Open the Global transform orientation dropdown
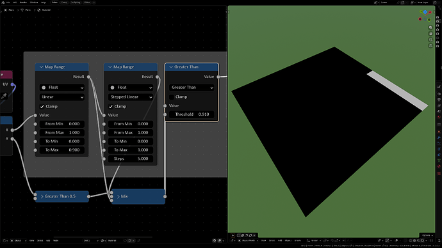 [x=315, y=240]
